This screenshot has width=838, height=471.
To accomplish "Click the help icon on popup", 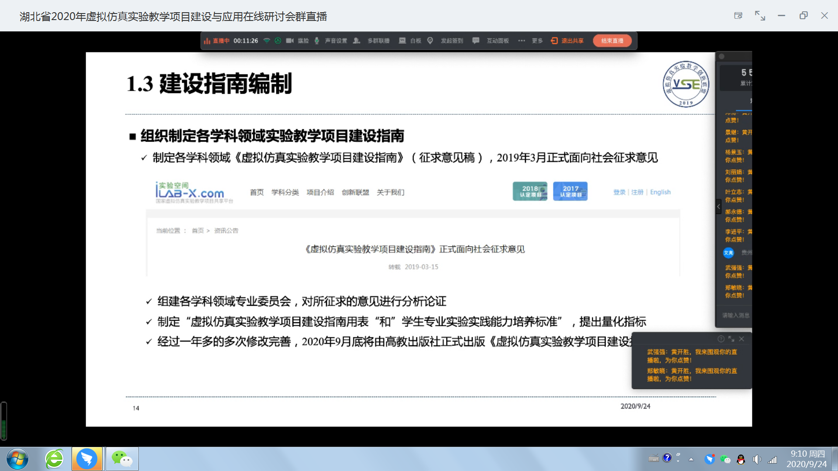I will [721, 339].
